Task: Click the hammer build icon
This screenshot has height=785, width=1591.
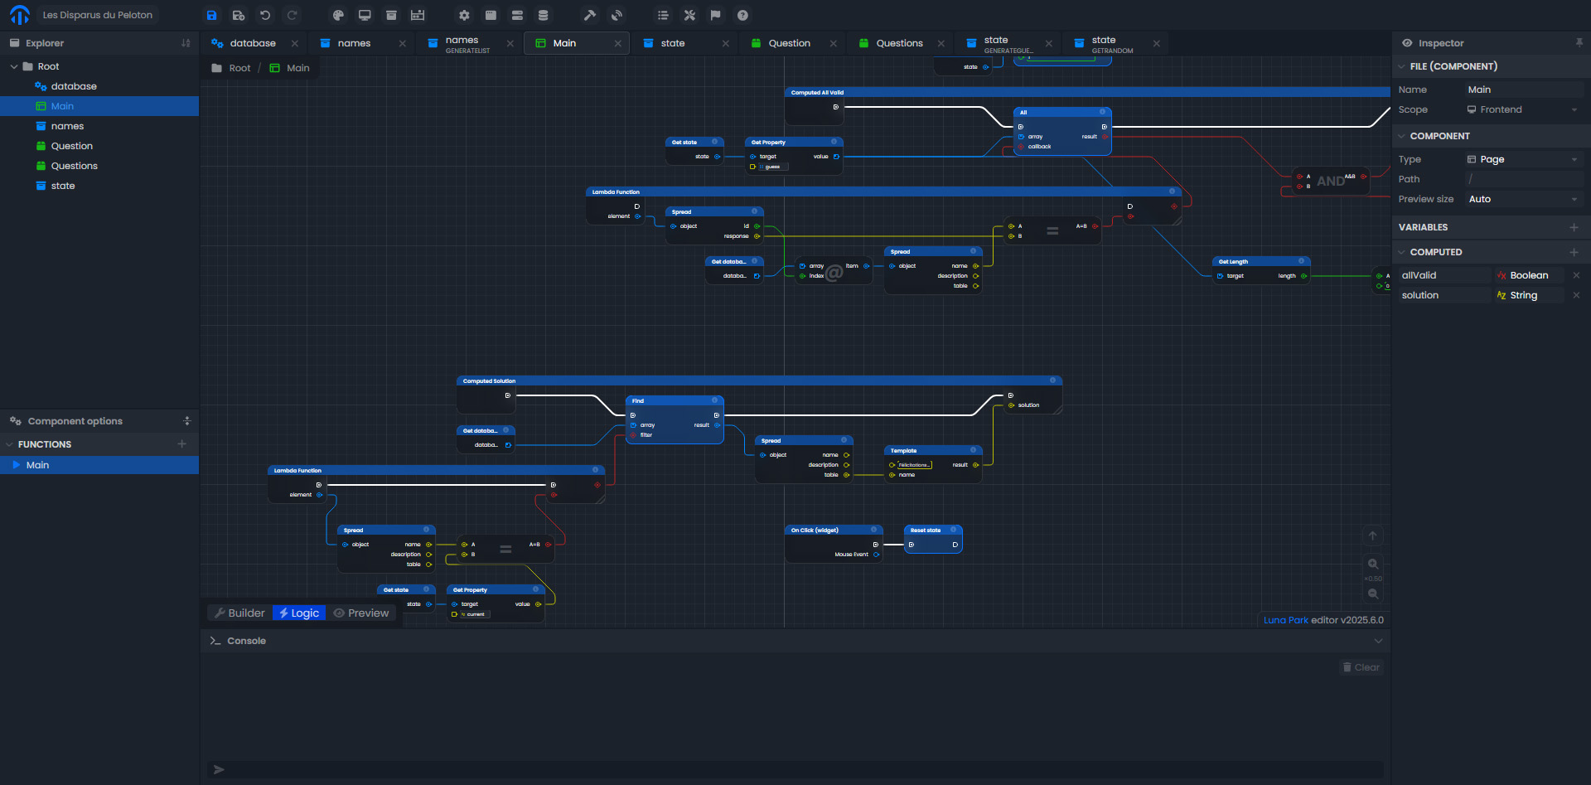Action: click(x=590, y=15)
